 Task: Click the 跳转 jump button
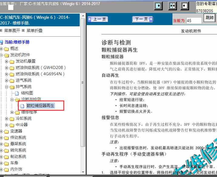(x=209, y=18)
